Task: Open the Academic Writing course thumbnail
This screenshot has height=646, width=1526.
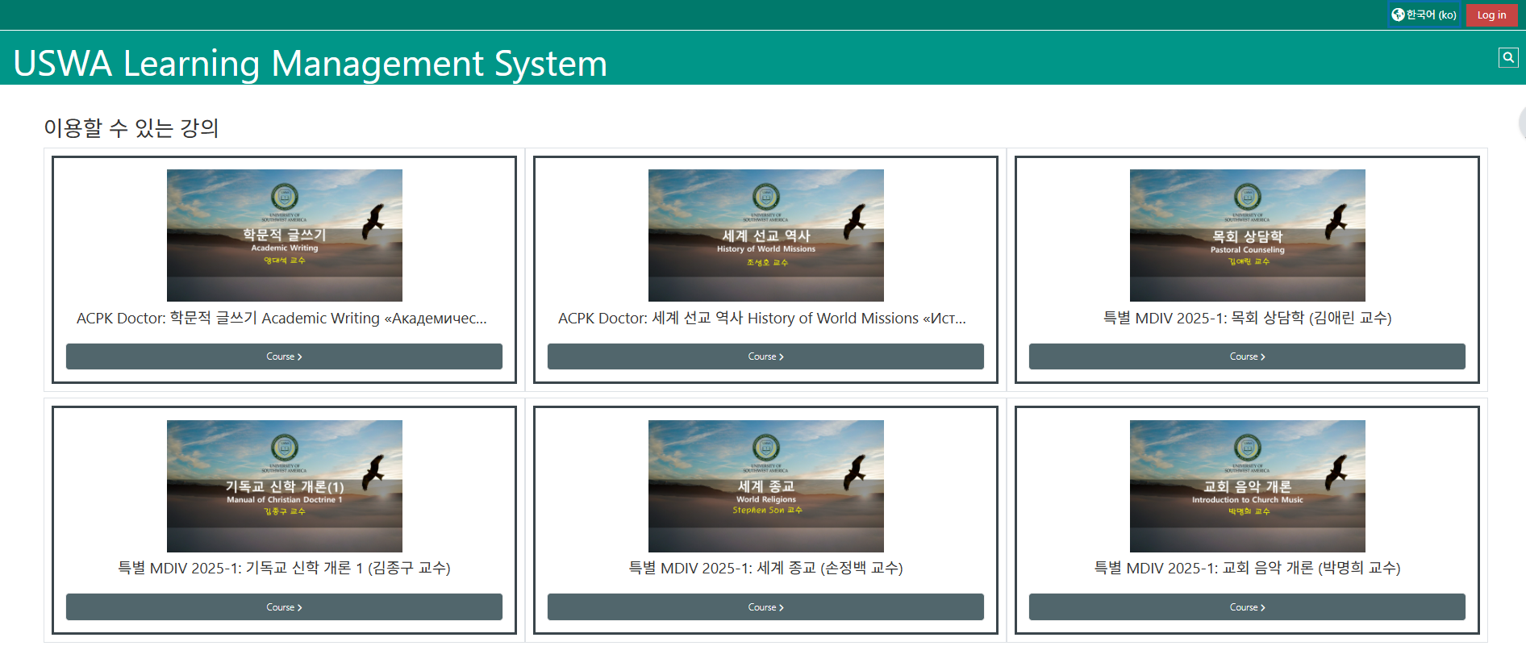Action: (x=284, y=235)
